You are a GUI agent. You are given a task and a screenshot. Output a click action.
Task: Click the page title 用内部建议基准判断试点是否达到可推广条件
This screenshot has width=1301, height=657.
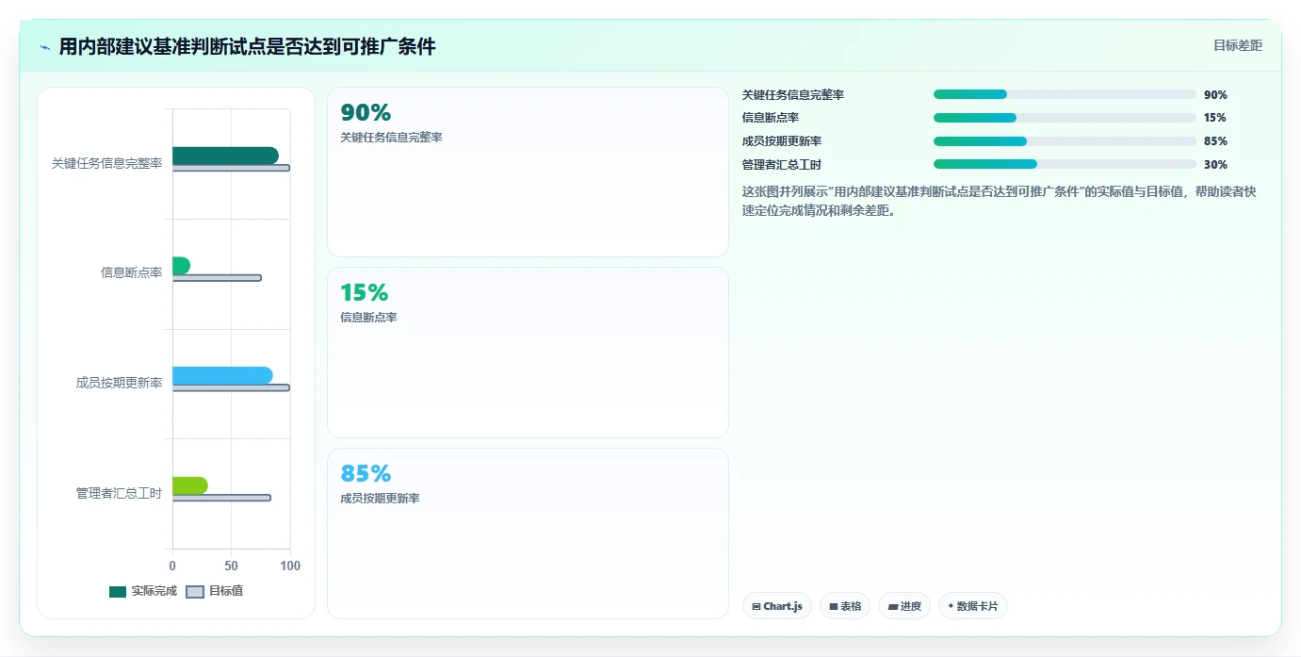pyautogui.click(x=247, y=47)
